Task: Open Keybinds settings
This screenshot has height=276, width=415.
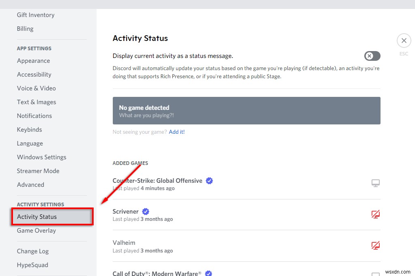Action: coord(29,129)
